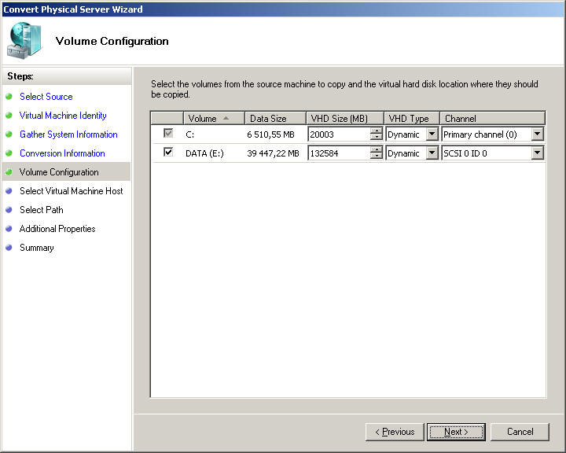The width and height of the screenshot is (566, 453).
Task: Select the Select Virtual Machine Host step
Action: point(71,191)
